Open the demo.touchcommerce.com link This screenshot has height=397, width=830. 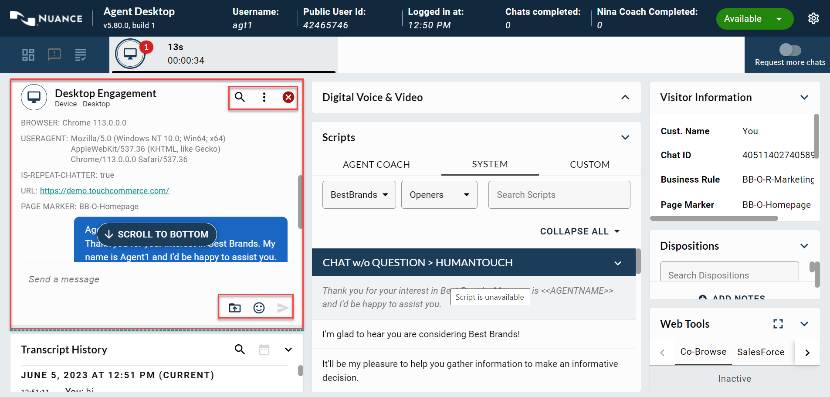105,191
